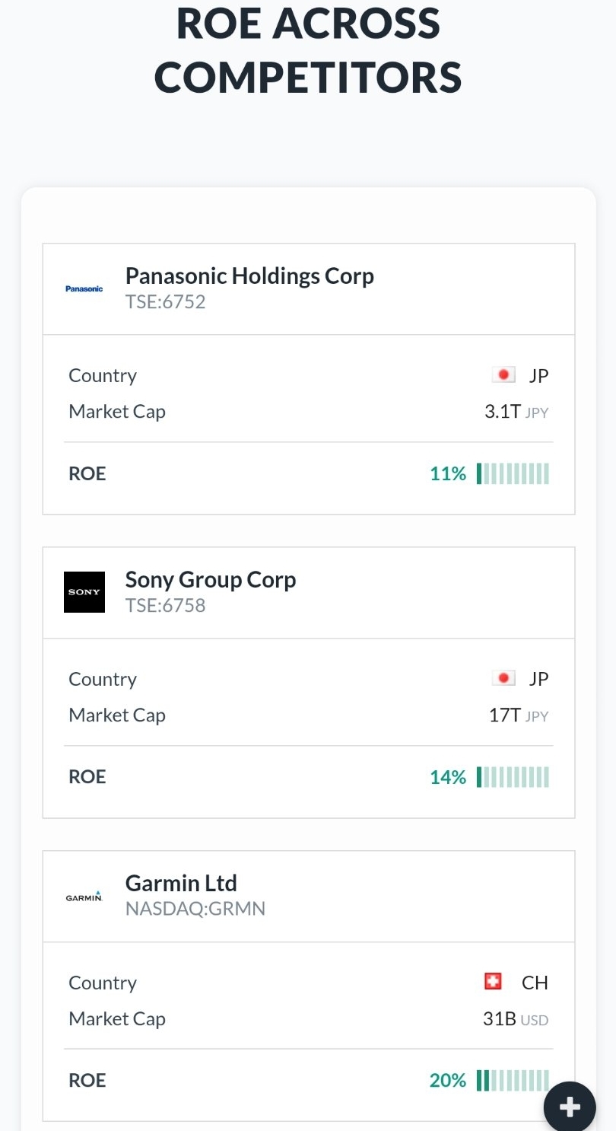Click Panasonic 11% ROE bar indicator
This screenshot has width=616, height=1131.
pyautogui.click(x=513, y=473)
